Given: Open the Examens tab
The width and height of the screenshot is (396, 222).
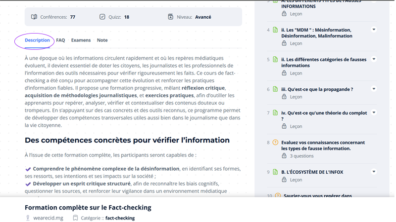Looking at the screenshot, I should point(81,40).
